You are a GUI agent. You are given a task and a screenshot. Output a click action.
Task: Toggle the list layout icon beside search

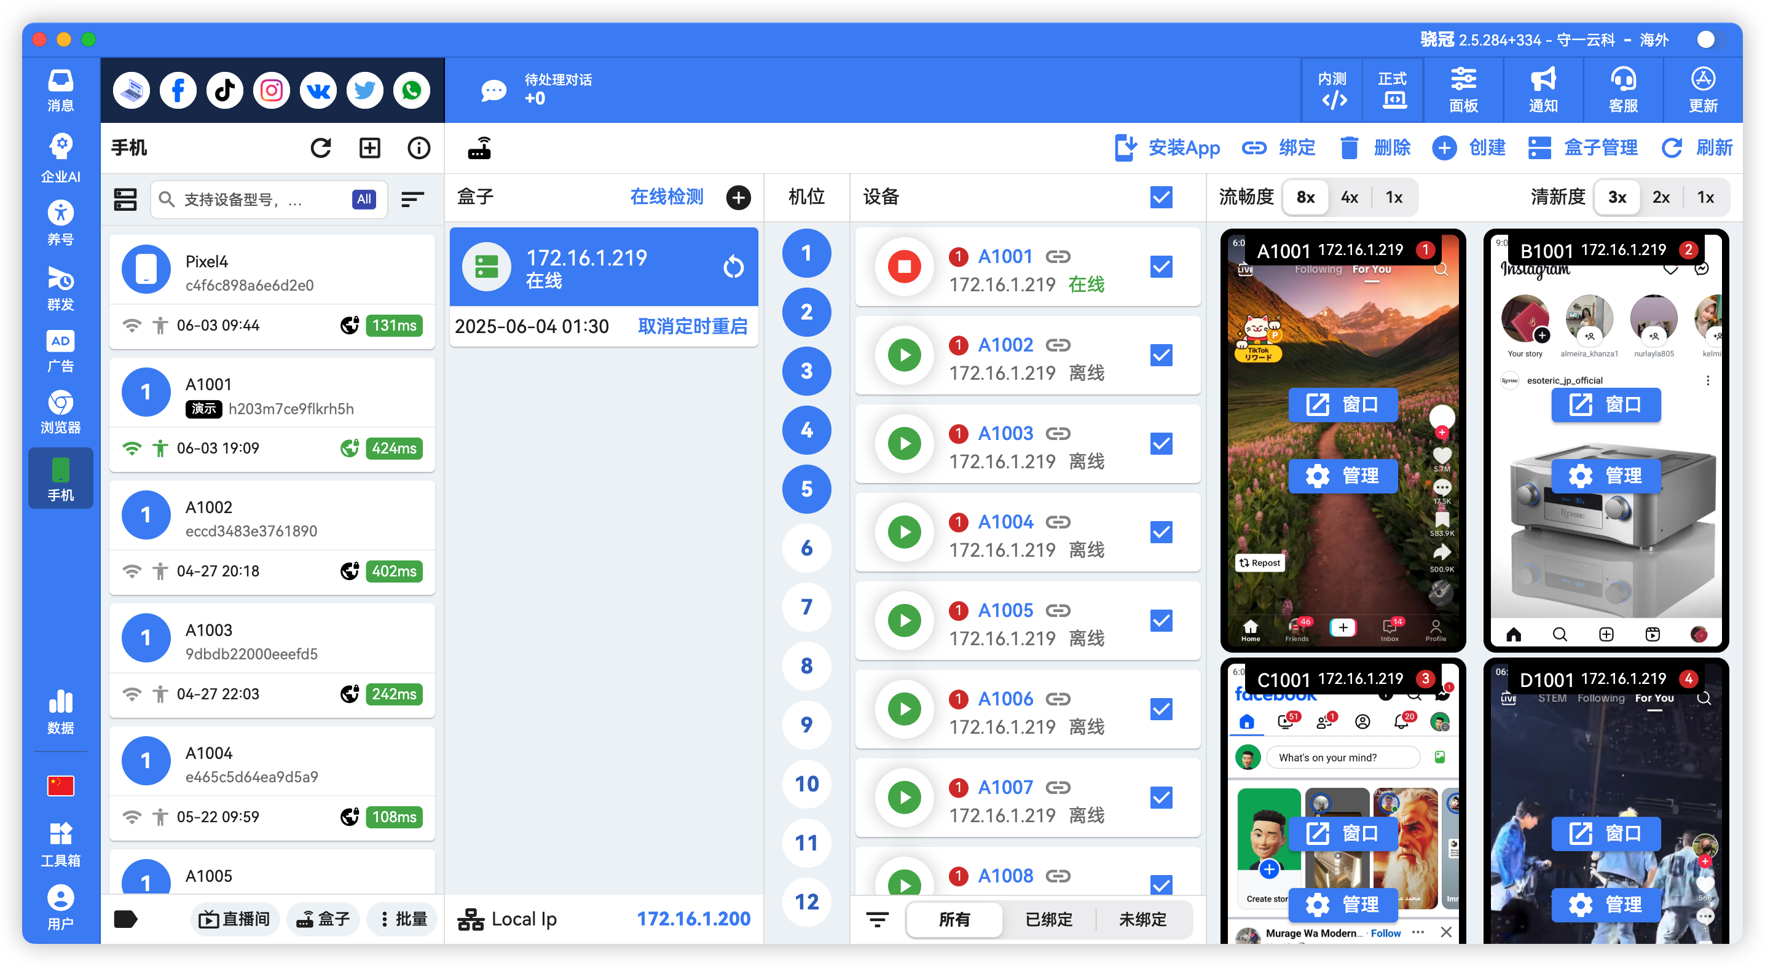(x=125, y=199)
